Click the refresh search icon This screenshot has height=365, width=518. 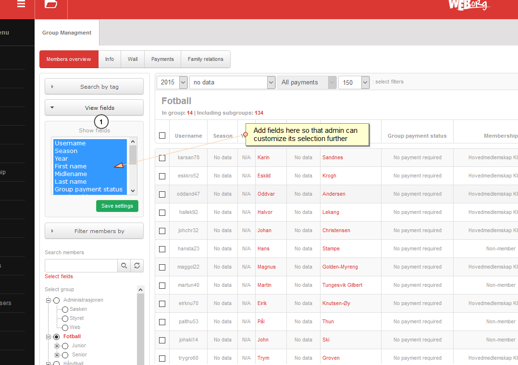[x=137, y=266]
